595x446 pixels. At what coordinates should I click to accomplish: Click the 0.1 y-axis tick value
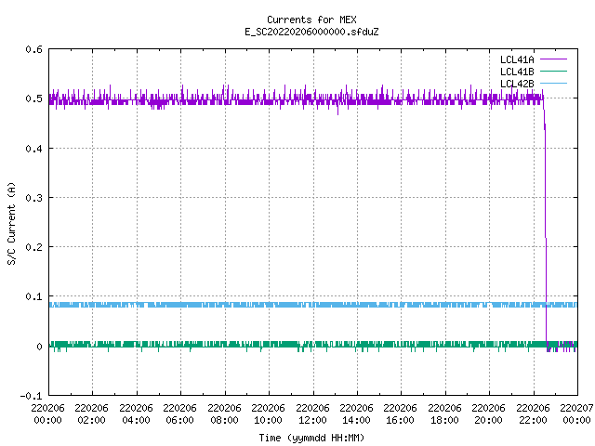click(33, 296)
